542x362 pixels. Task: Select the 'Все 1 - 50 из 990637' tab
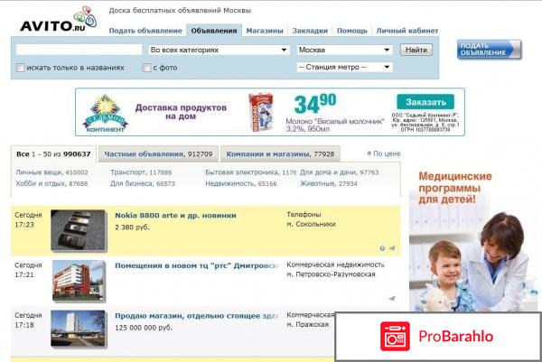click(x=53, y=154)
